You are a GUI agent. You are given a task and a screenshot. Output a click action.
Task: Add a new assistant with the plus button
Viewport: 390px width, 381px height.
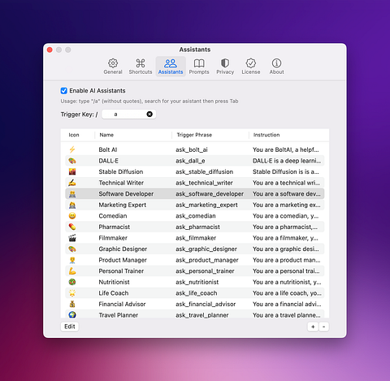pyautogui.click(x=313, y=327)
